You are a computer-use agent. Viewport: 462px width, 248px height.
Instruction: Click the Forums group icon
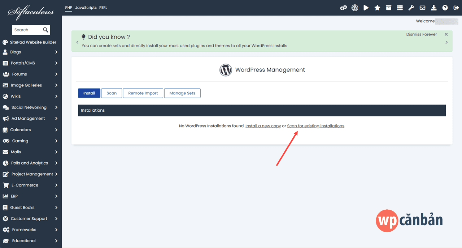point(6,74)
